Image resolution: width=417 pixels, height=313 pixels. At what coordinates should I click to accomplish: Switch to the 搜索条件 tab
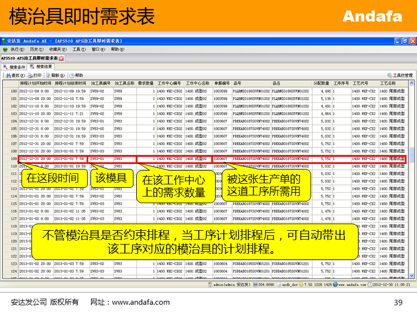tap(14, 67)
